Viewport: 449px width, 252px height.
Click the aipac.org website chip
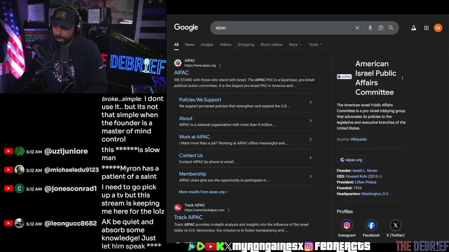tap(351, 160)
